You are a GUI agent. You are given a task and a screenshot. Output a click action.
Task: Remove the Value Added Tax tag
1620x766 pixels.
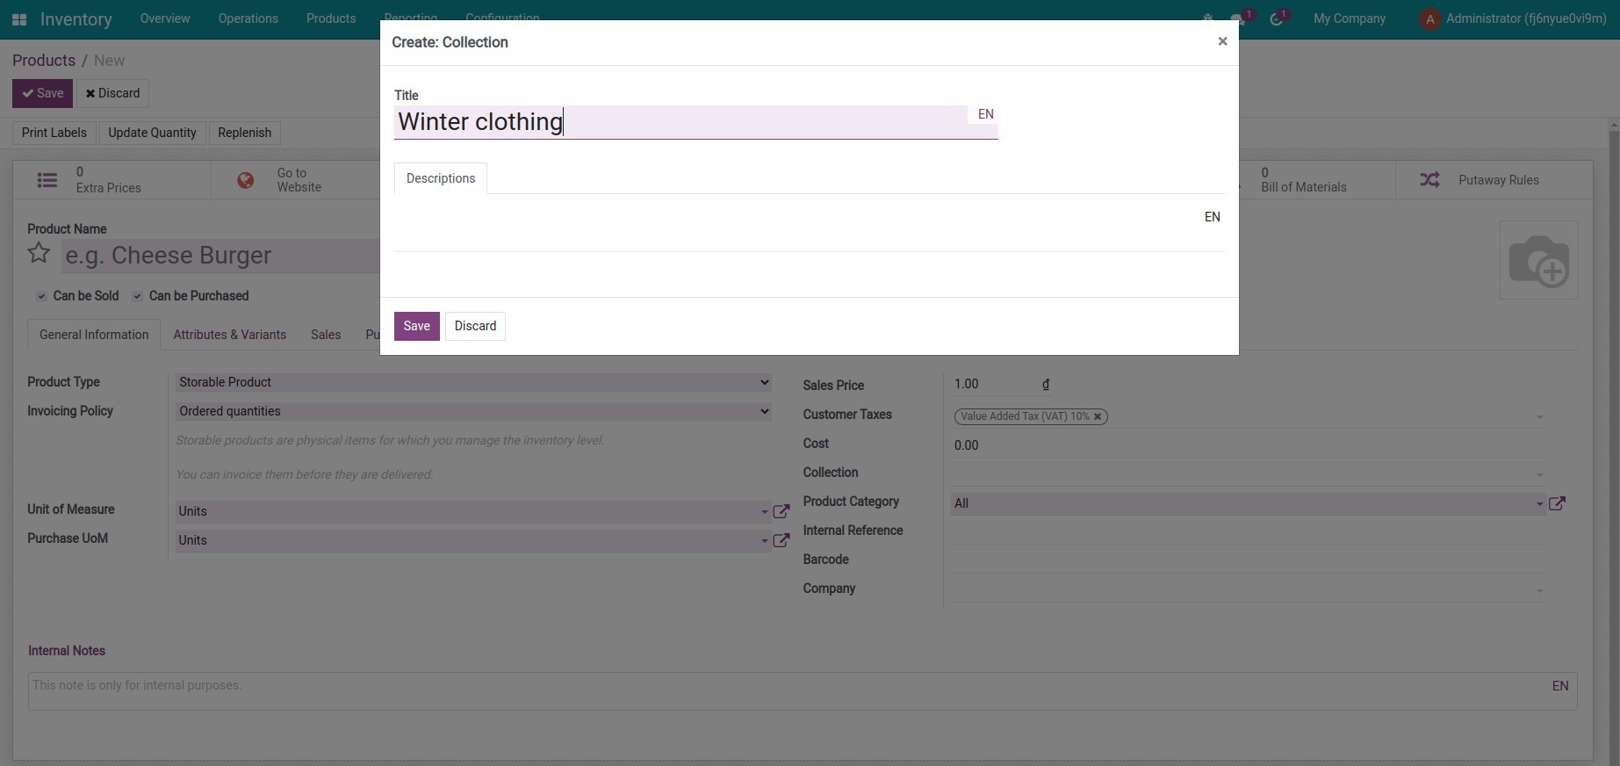point(1098,416)
